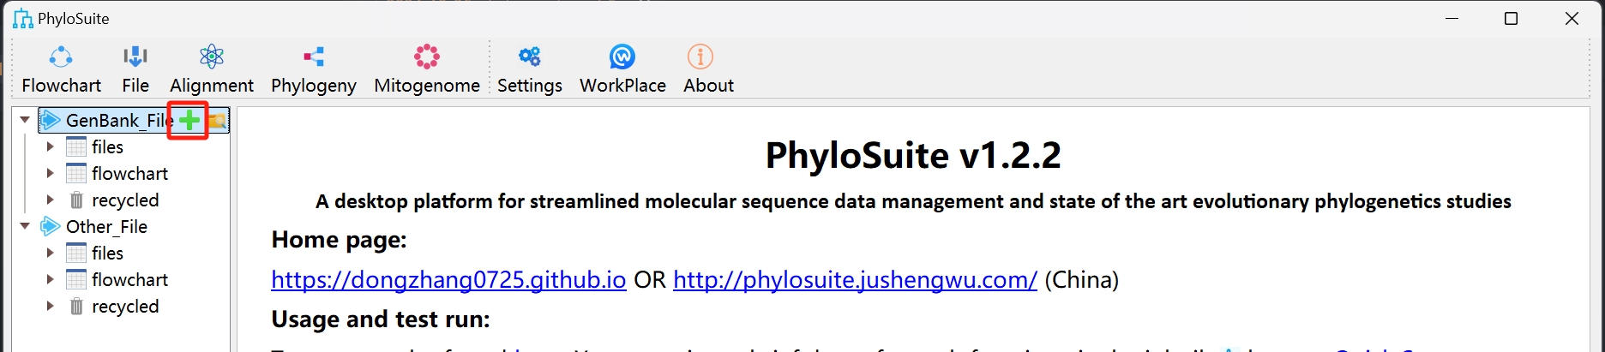Viewport: 1605px width, 352px height.
Task: Select the Other_File root item
Action: 106,226
